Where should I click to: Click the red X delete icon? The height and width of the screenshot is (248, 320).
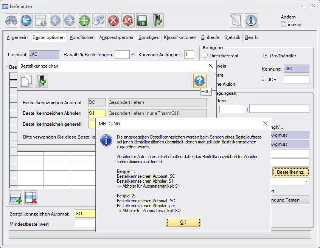click(113, 20)
